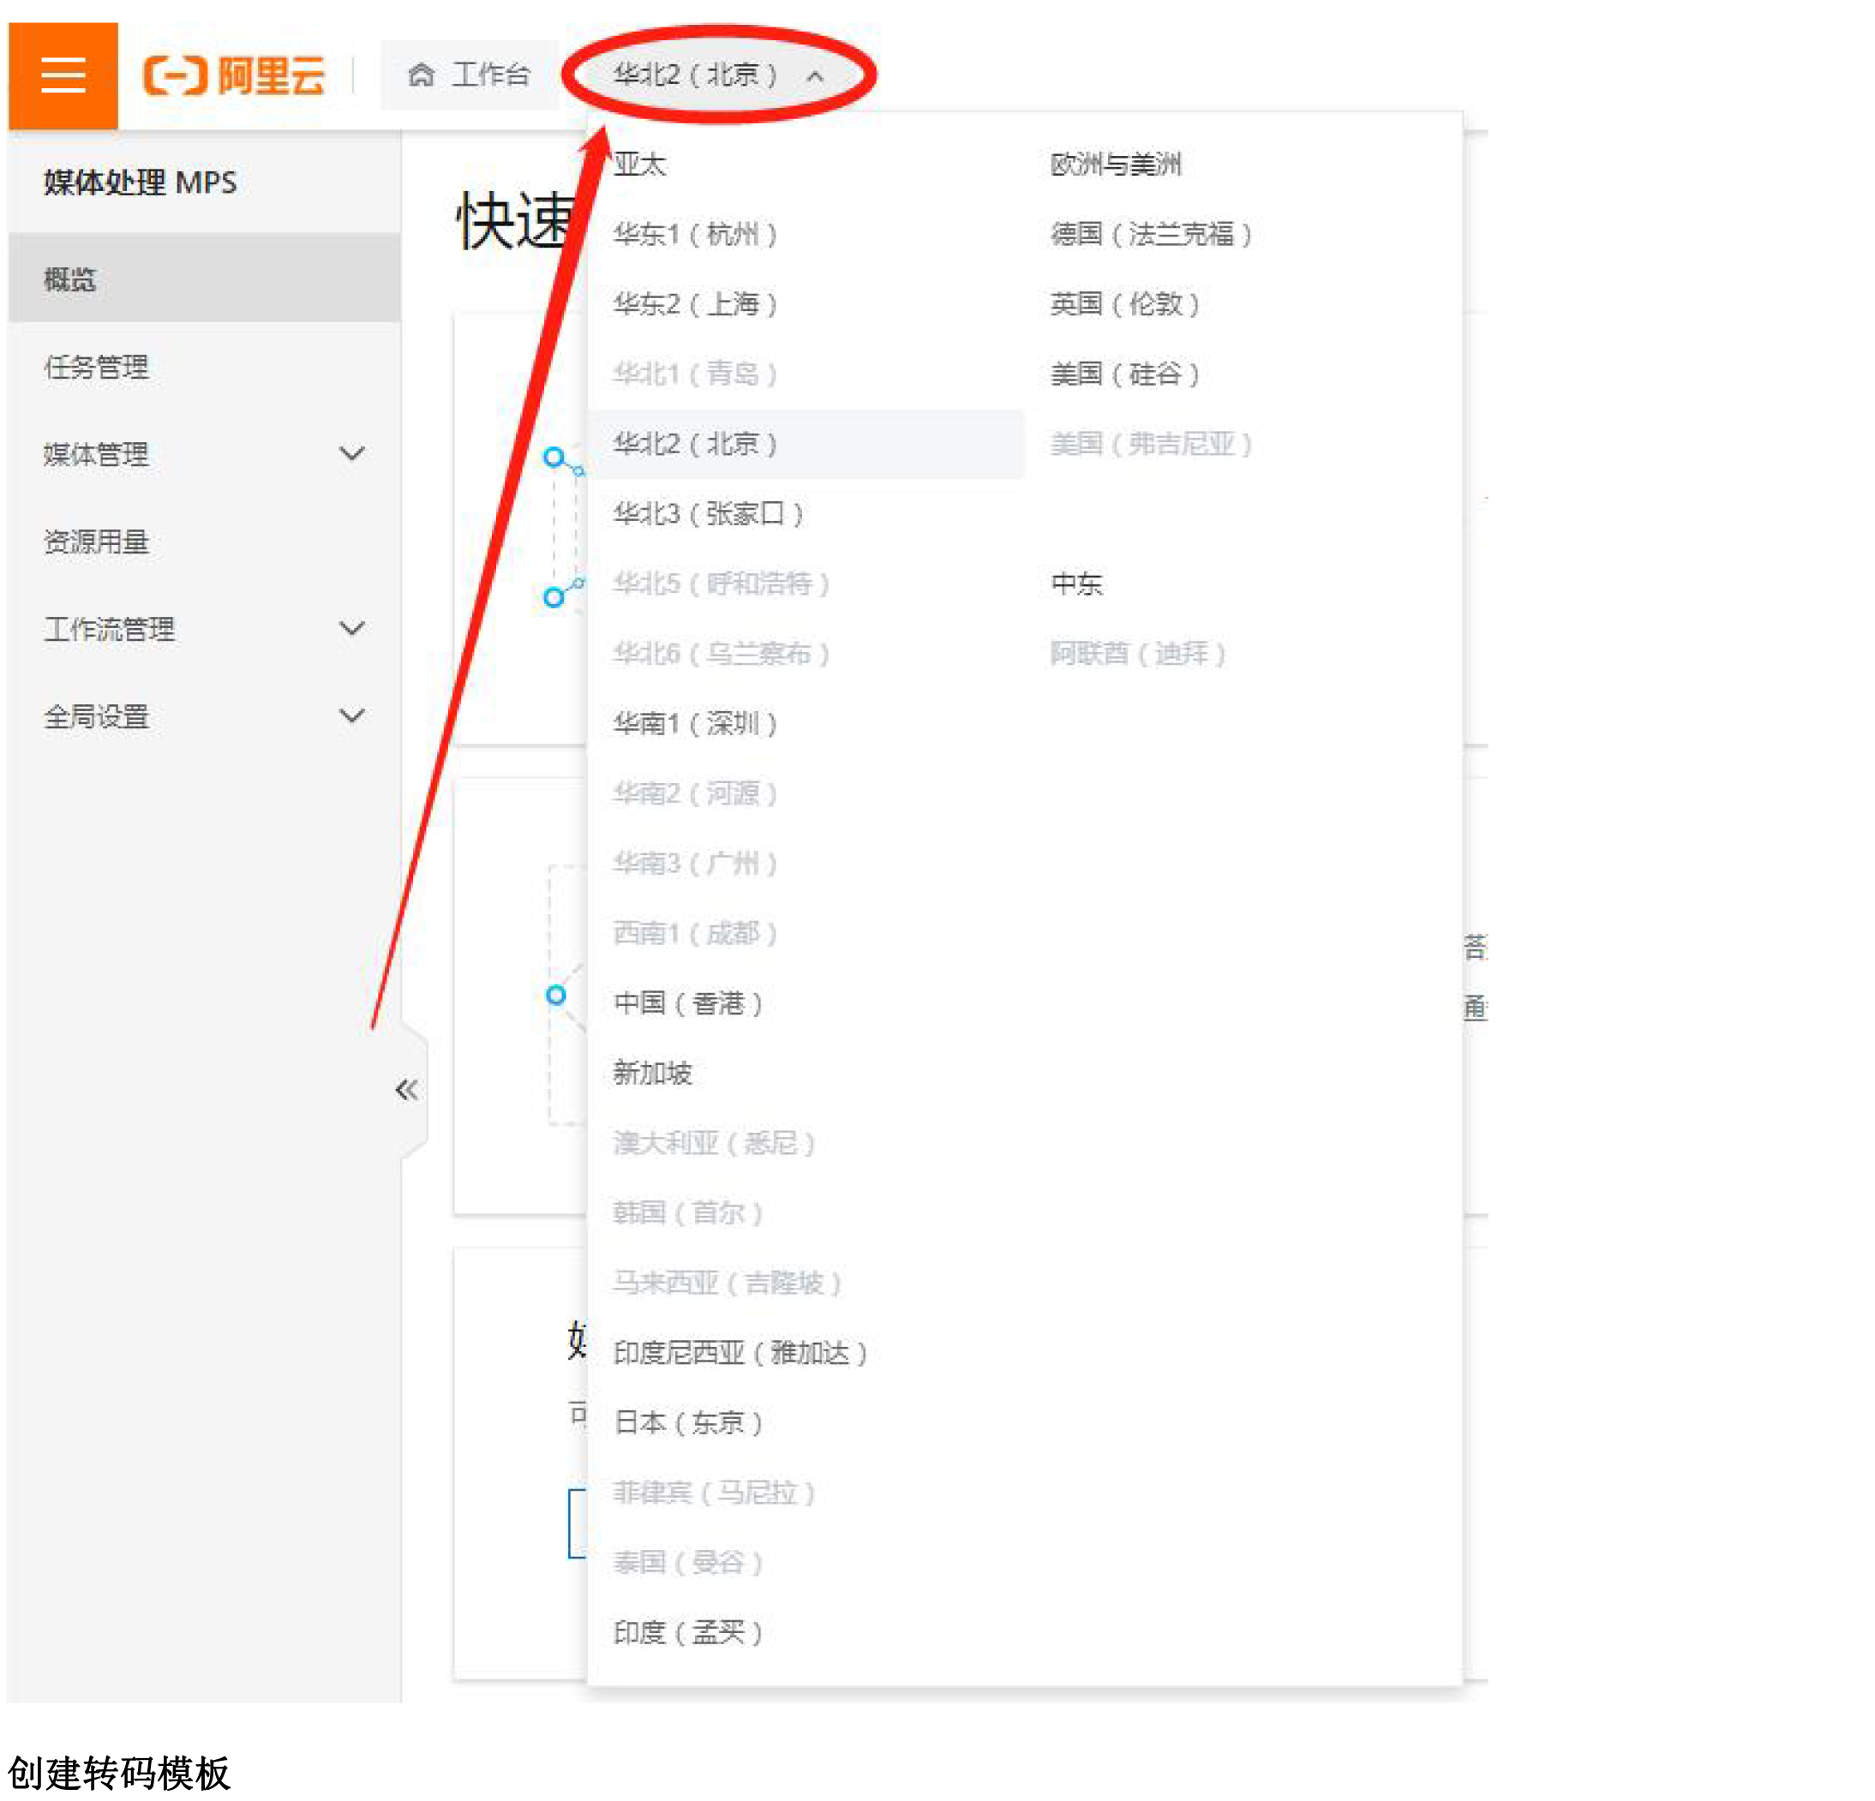
Task: Expand the 全局设置 sidebar section
Action: point(352,715)
